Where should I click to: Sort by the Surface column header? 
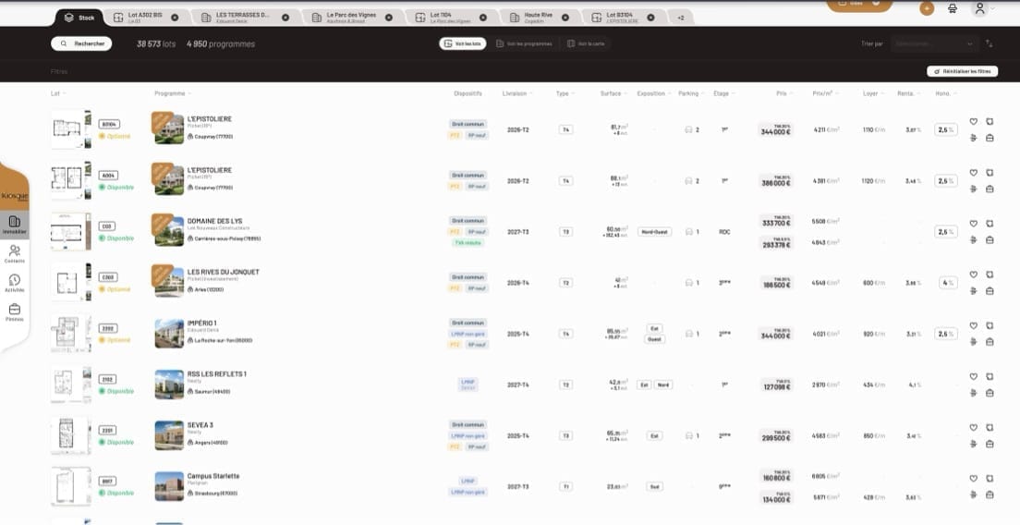click(613, 93)
